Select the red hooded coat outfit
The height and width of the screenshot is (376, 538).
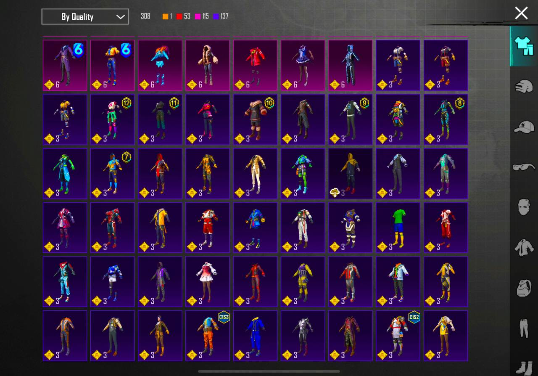tap(255, 65)
